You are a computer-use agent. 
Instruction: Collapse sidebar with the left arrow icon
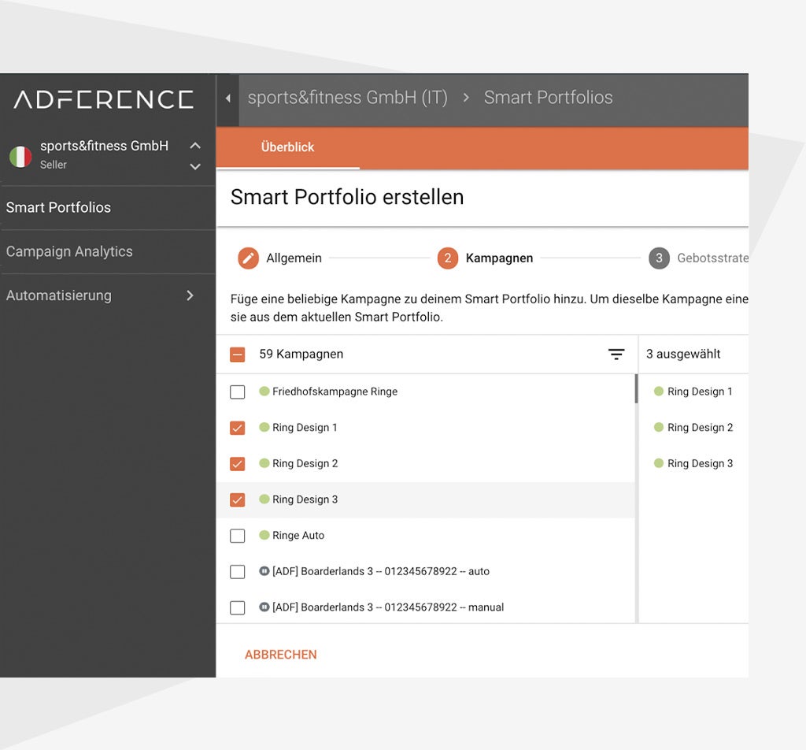pos(228,98)
